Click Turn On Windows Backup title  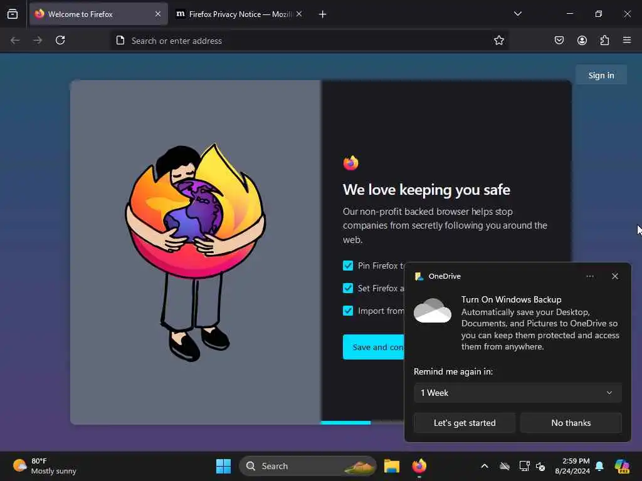(512, 300)
